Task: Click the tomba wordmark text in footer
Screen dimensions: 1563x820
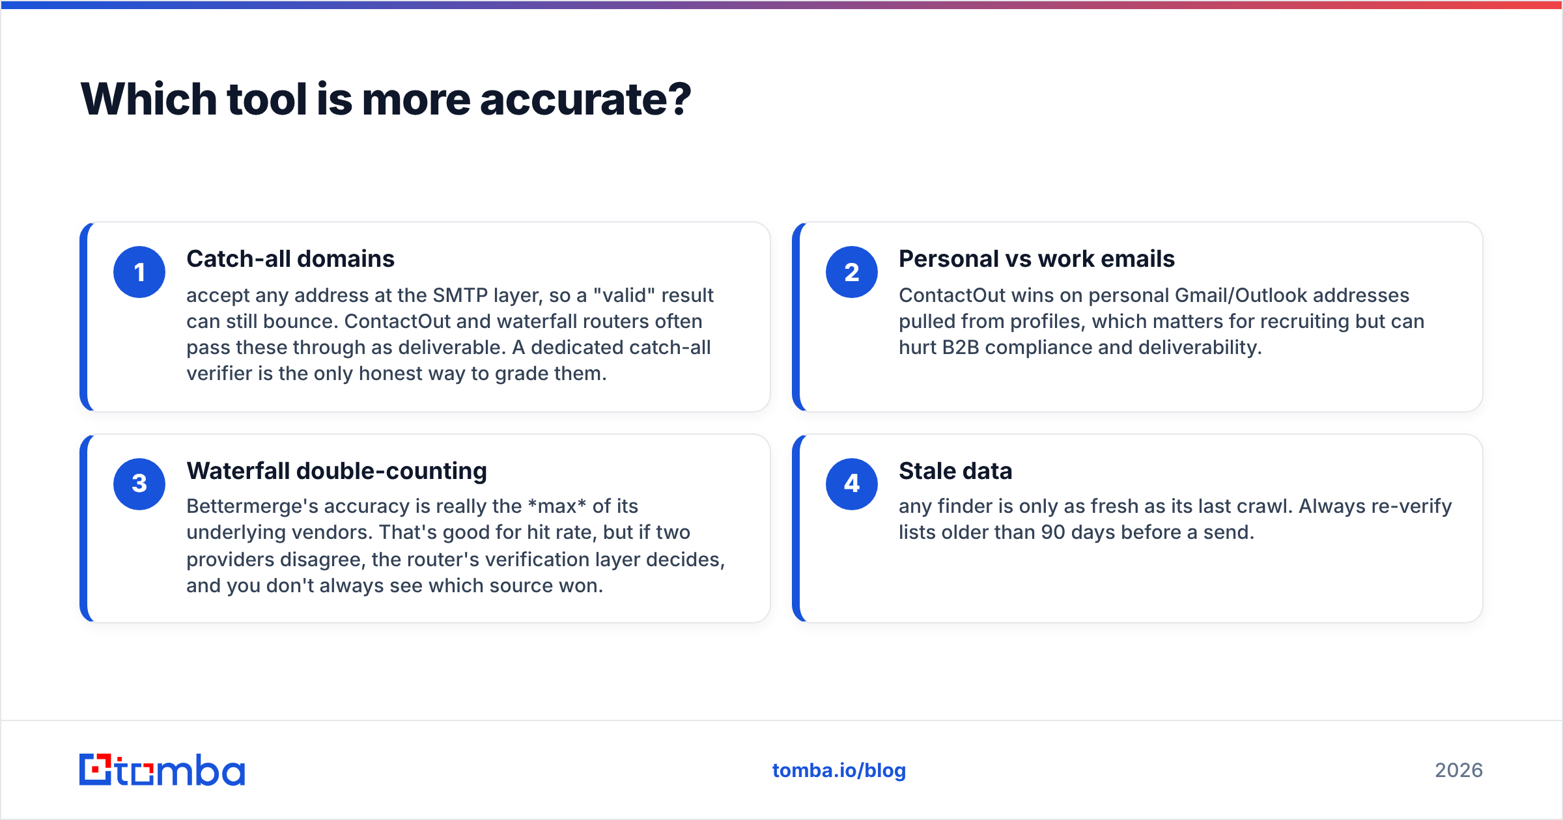Action: [x=180, y=770]
